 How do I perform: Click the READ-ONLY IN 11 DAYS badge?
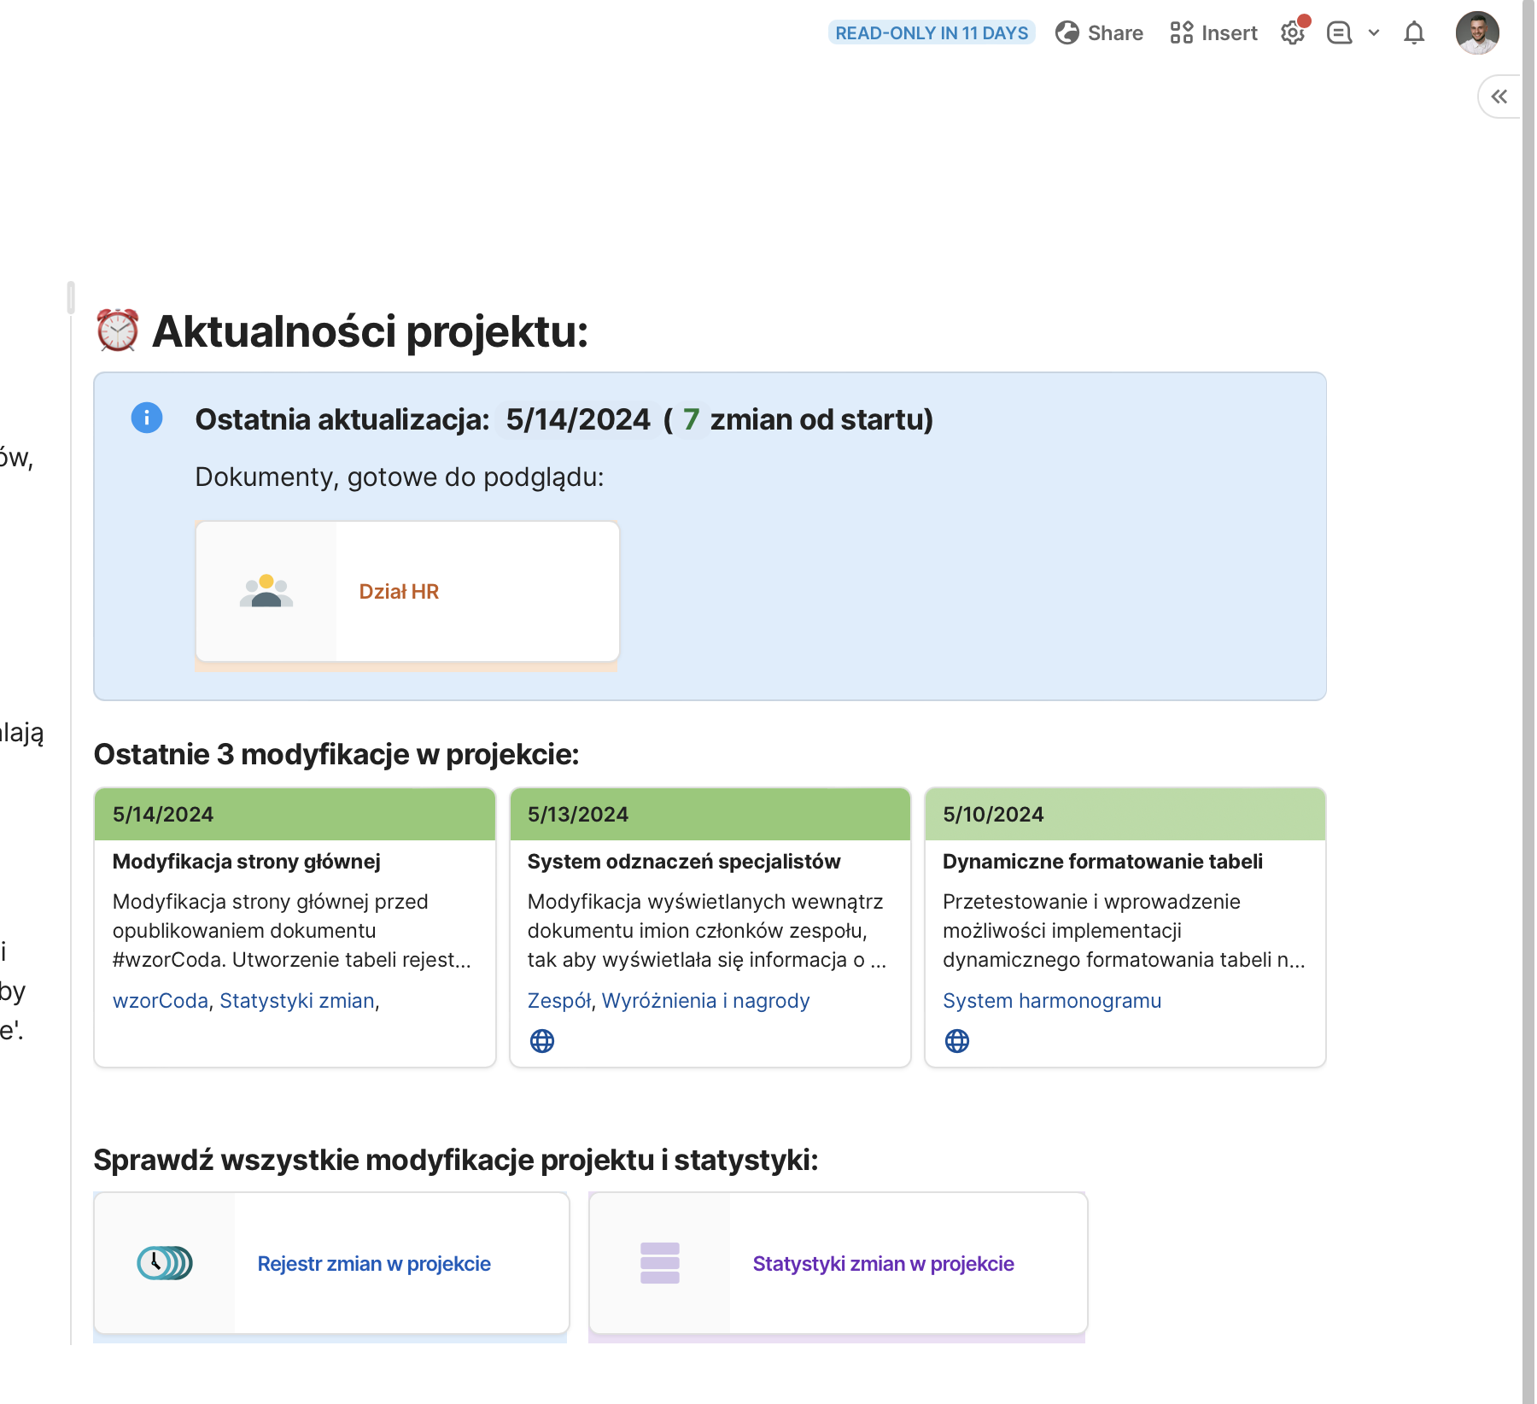coord(932,33)
